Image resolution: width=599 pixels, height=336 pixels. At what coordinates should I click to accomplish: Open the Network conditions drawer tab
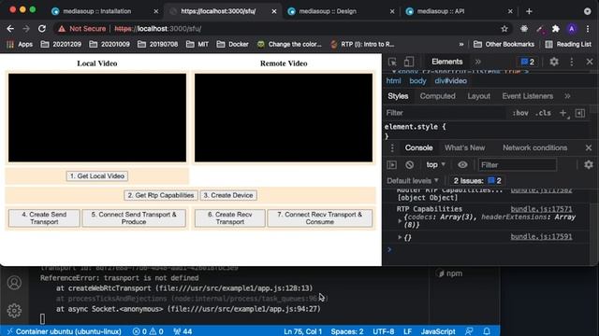point(534,147)
